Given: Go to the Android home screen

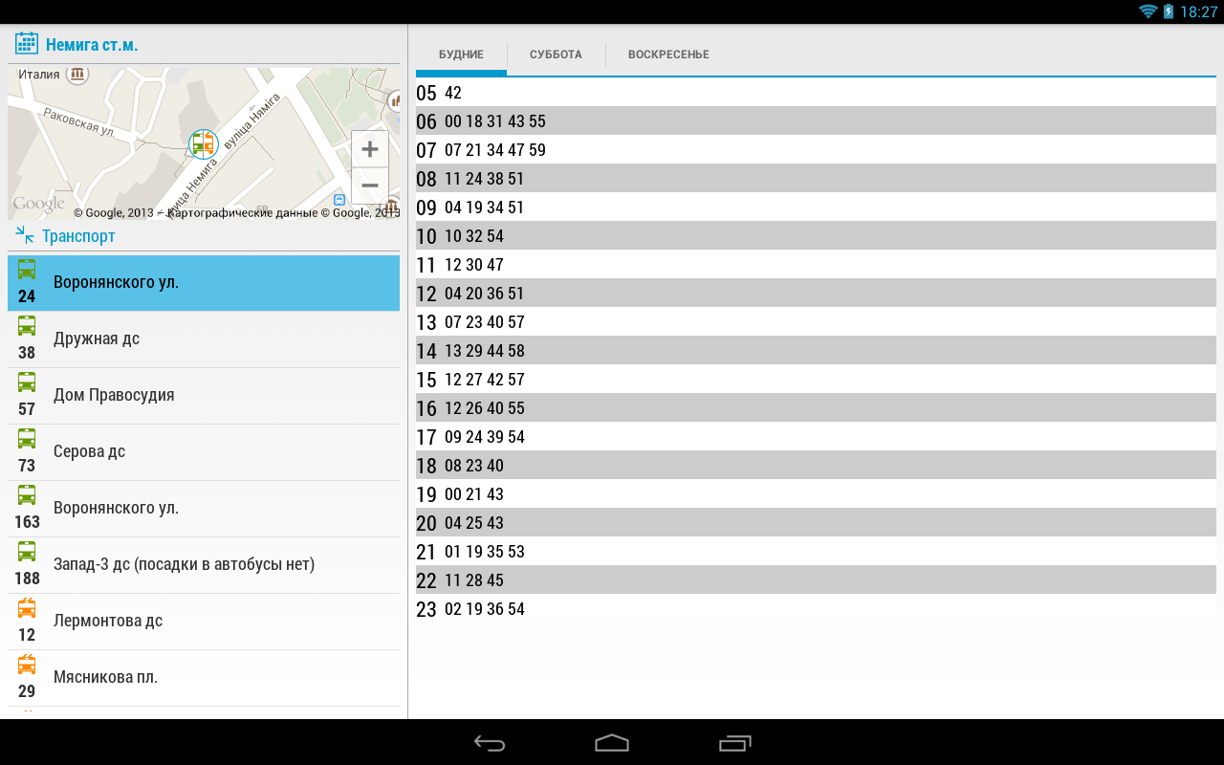Looking at the screenshot, I should point(612,743).
